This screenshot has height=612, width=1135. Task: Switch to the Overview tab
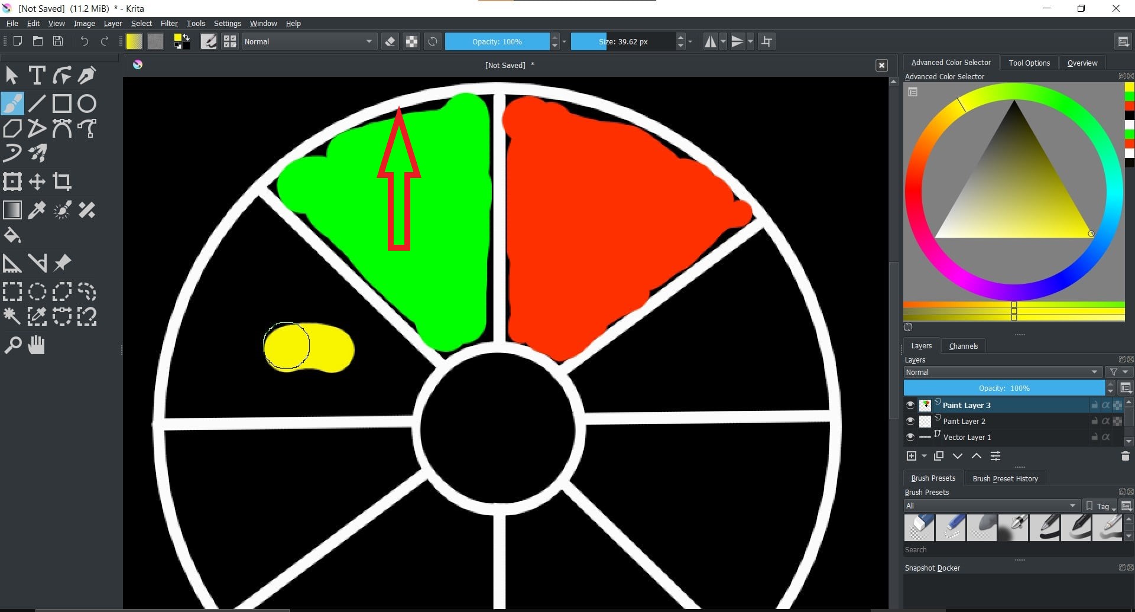click(x=1082, y=63)
